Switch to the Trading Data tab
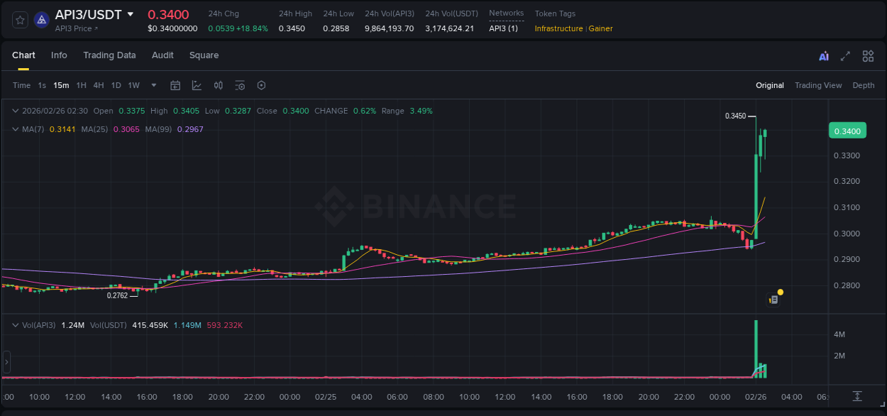Screen dimensions: 887x416 109,55
